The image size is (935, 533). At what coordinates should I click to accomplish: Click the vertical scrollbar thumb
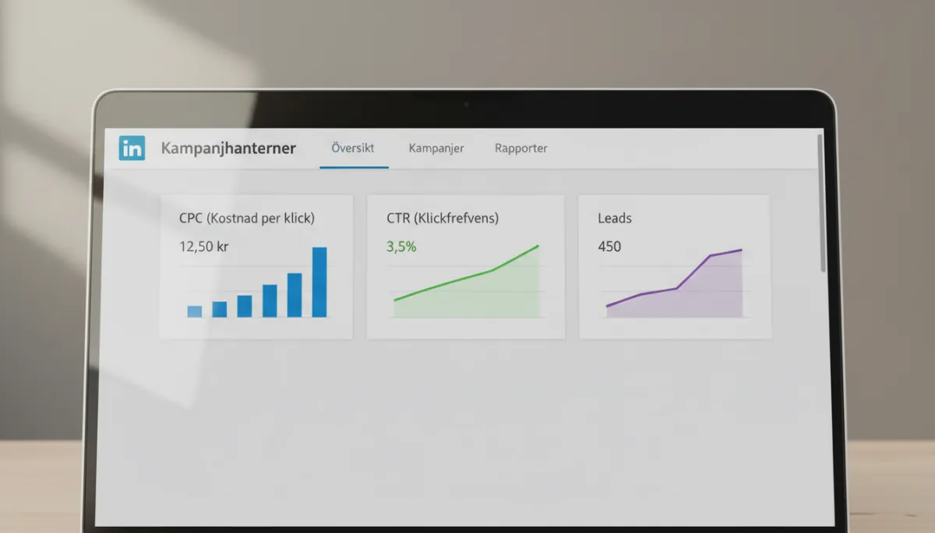tap(820, 202)
